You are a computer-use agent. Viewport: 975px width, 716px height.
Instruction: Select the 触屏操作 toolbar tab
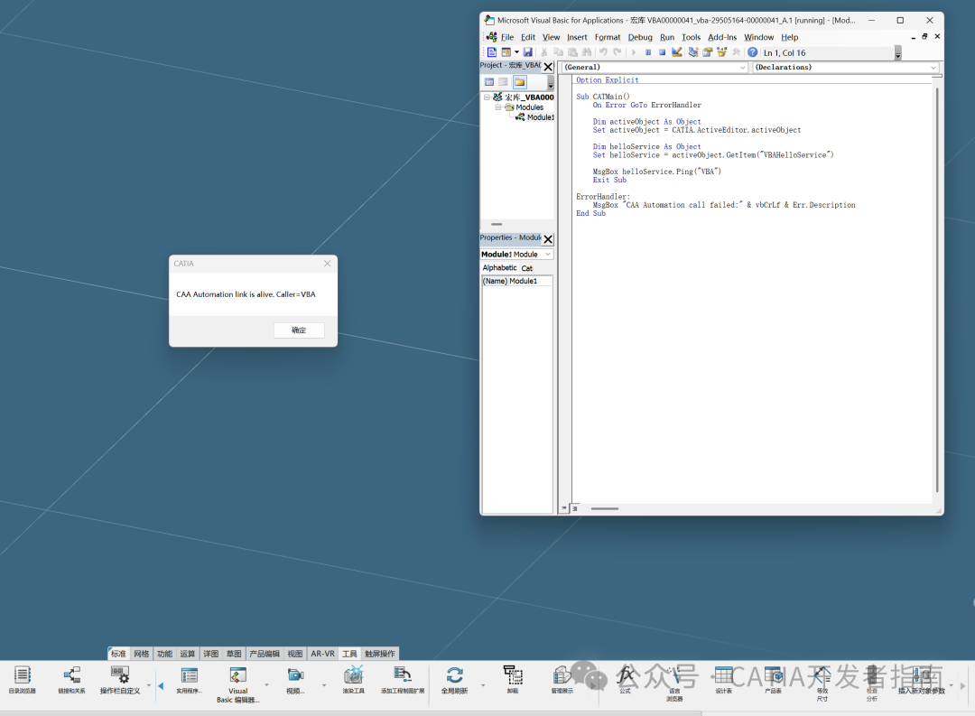pyautogui.click(x=380, y=654)
